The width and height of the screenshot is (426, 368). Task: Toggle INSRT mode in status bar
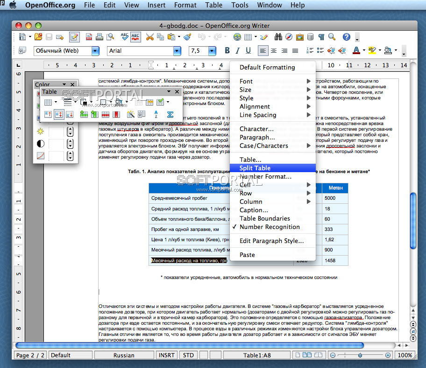167,355
